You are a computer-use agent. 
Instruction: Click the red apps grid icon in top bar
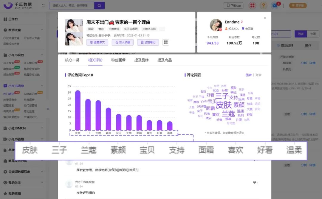click(252, 5)
